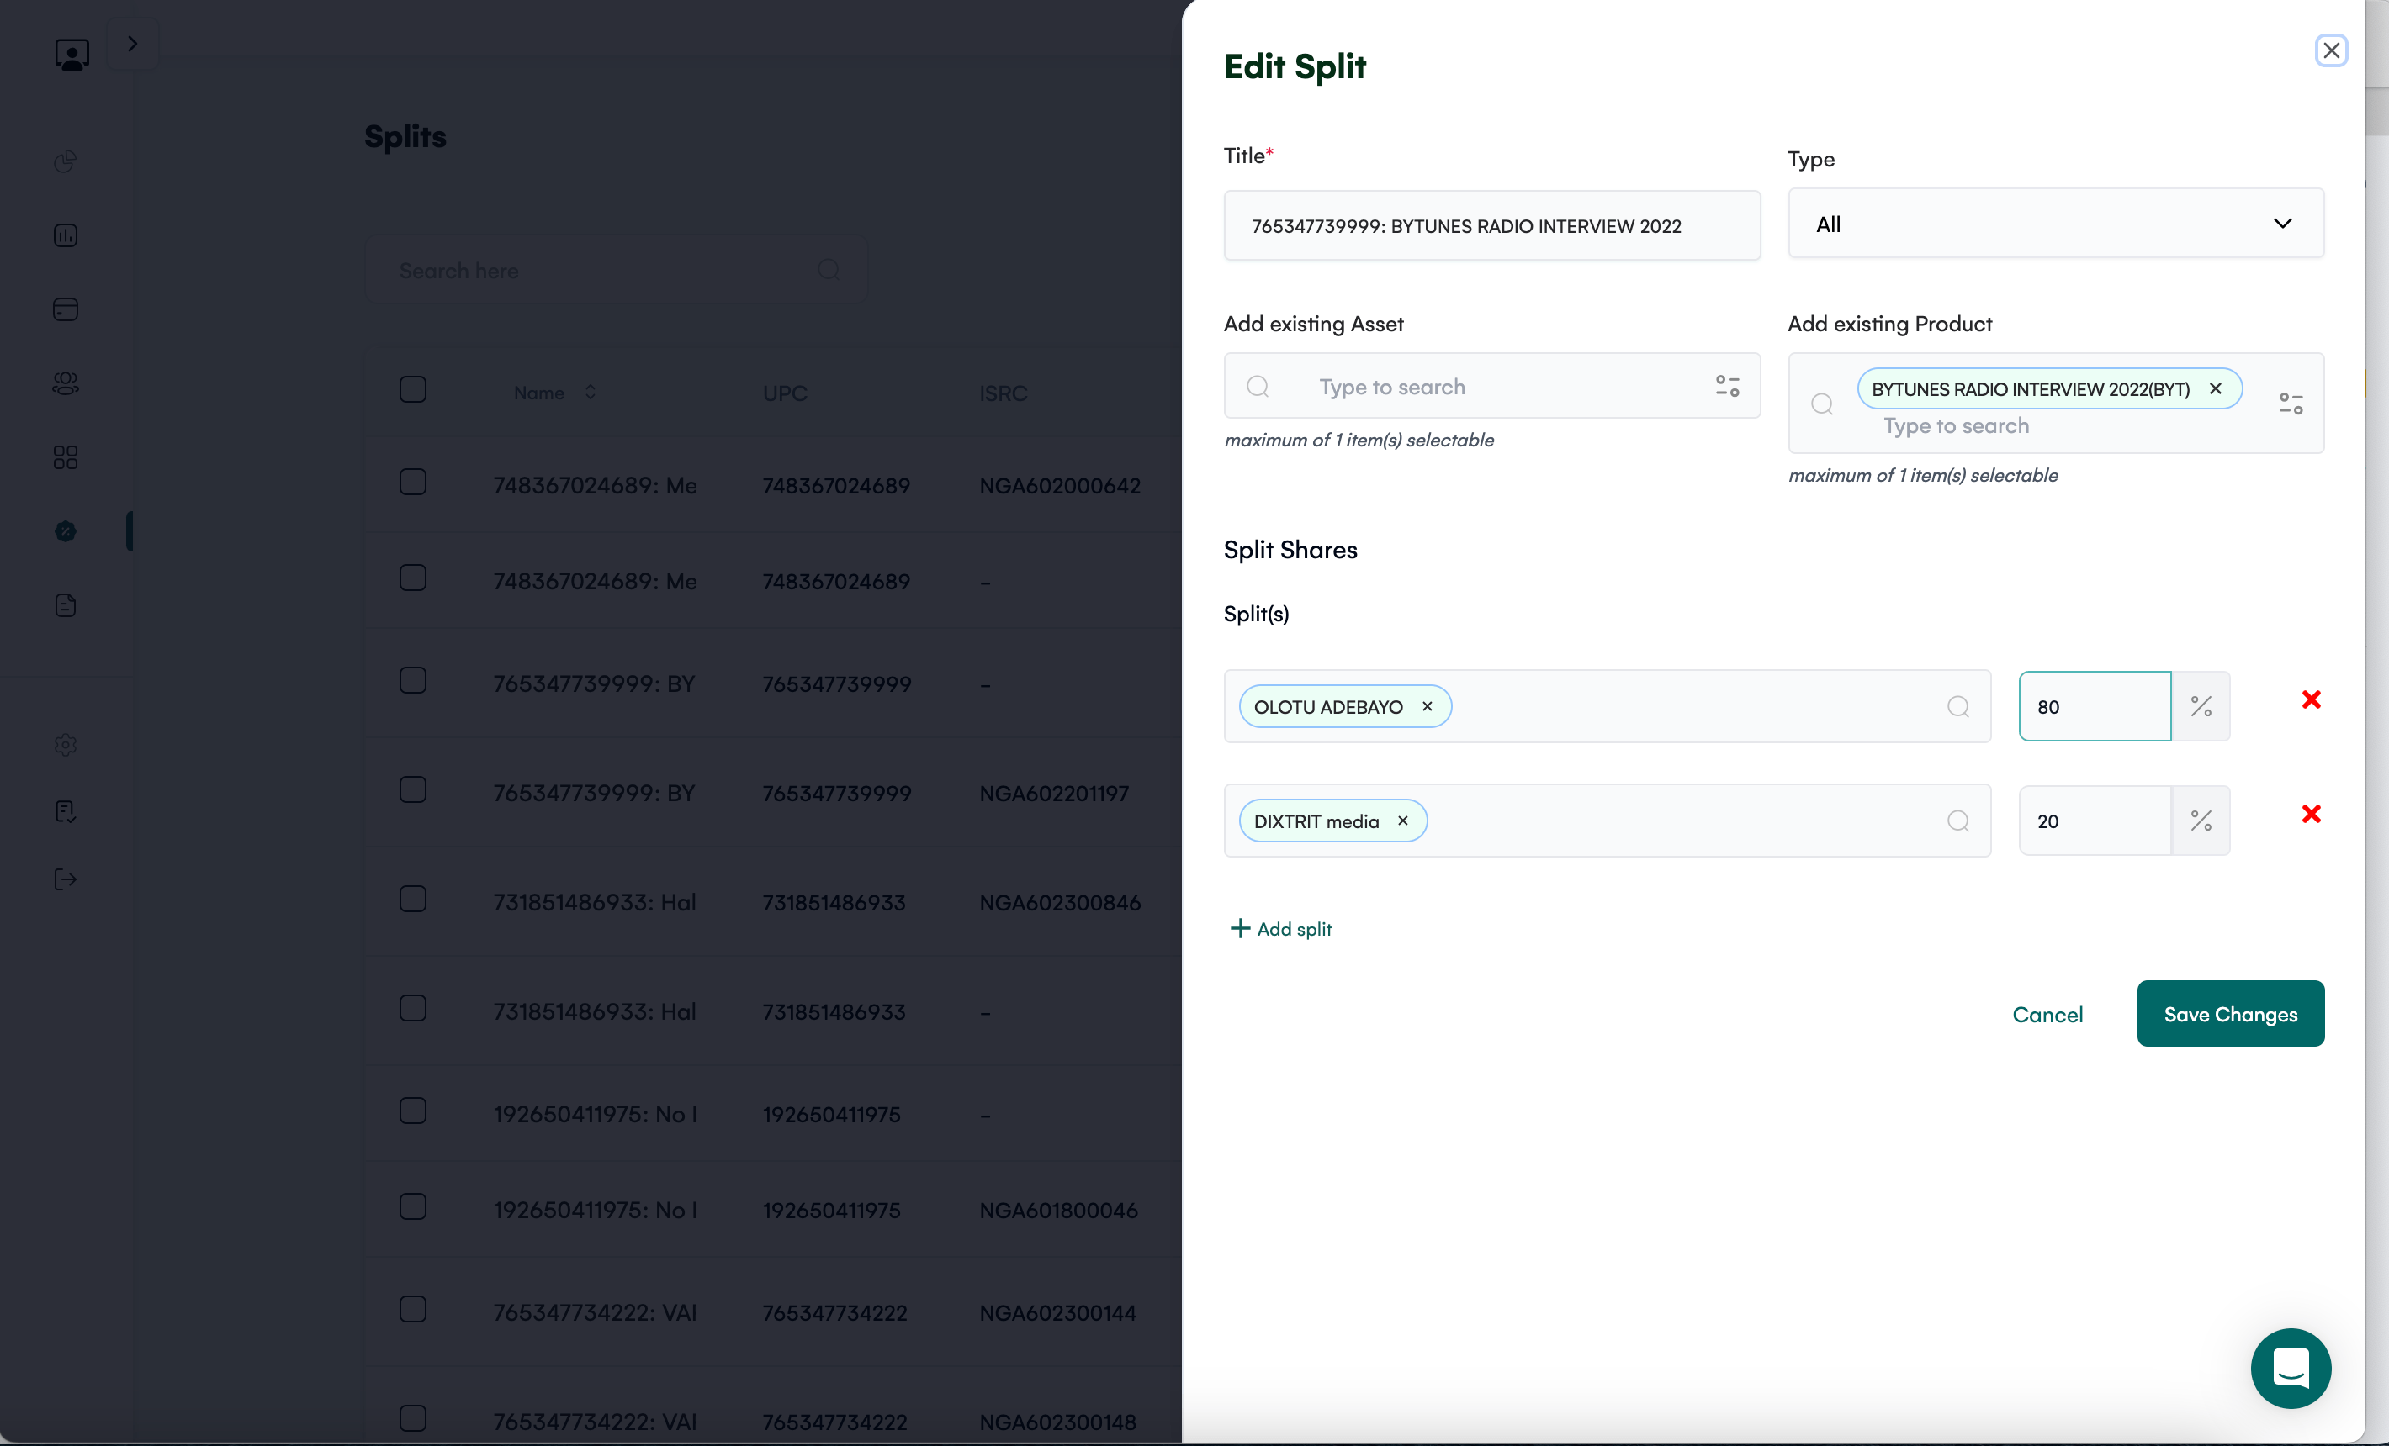Click ISRC cell NGA602300148

coord(1057,1422)
